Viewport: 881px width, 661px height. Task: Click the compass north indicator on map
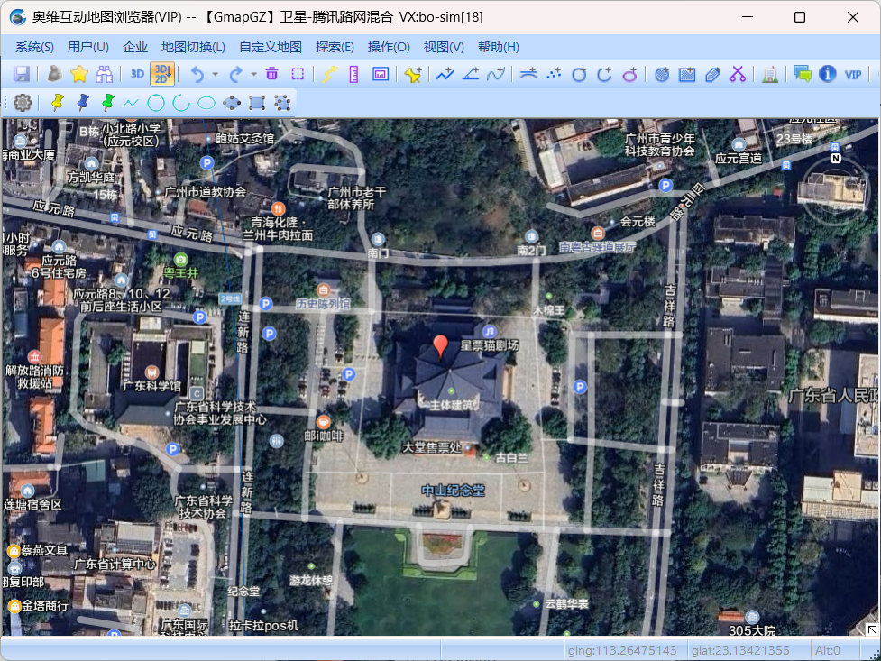[x=836, y=159]
